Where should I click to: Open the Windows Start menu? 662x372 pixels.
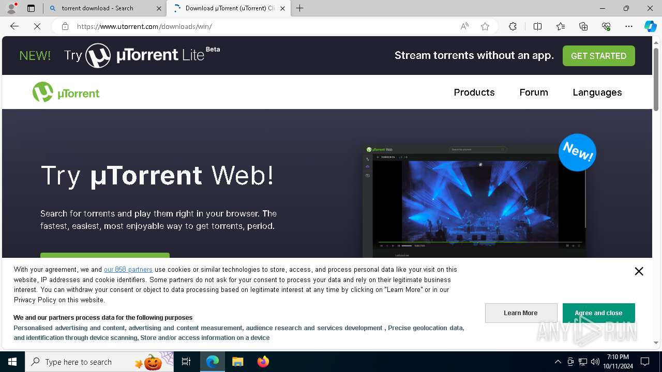(x=12, y=362)
